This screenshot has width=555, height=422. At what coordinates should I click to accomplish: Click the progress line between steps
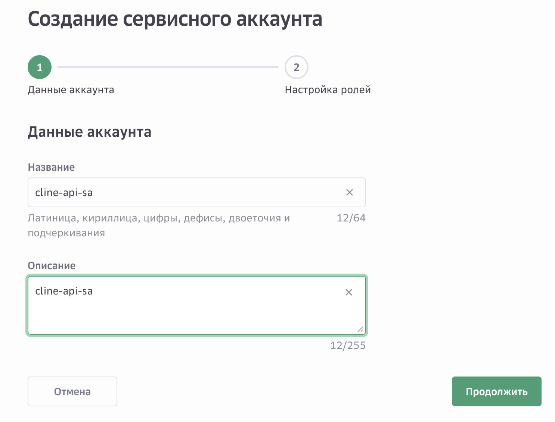click(168, 67)
